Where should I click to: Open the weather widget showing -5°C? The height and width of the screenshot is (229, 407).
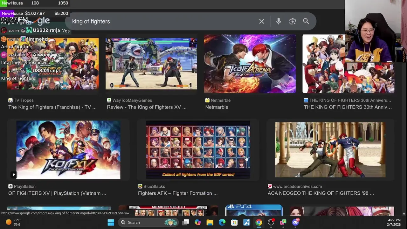click(x=13, y=222)
